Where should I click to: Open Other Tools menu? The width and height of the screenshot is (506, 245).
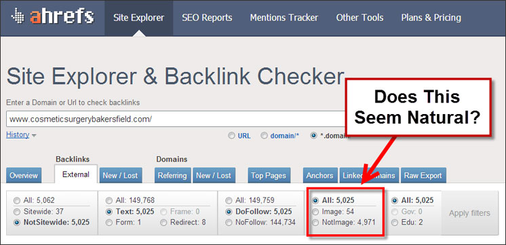pos(359,18)
